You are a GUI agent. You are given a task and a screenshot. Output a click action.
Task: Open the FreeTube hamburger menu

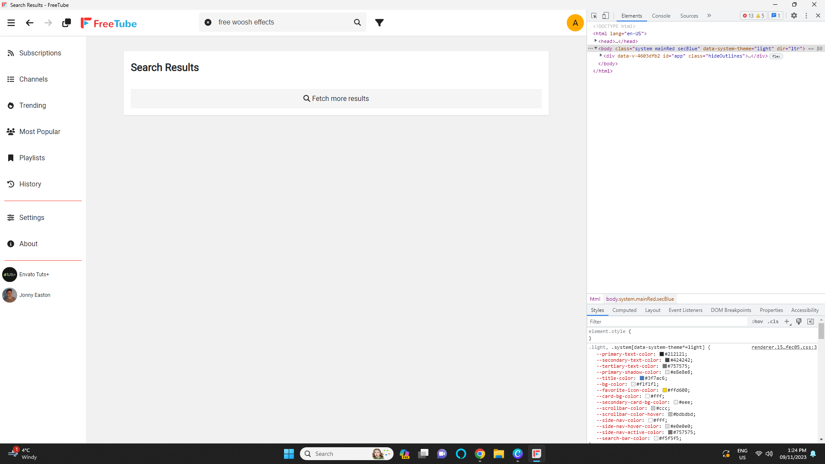pos(11,22)
